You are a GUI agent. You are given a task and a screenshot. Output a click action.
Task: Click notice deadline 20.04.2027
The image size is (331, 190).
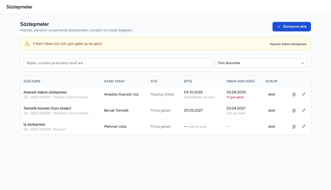coord(236,108)
